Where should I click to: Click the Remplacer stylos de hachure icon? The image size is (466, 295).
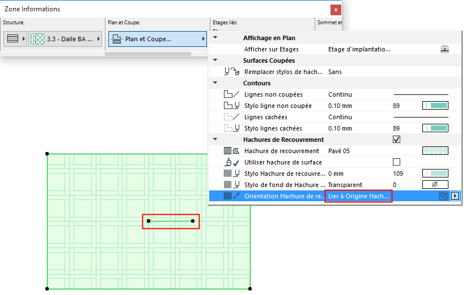(x=231, y=72)
